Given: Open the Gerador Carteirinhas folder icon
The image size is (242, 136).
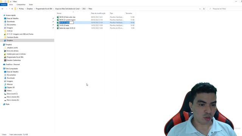Looking at the screenshot, I should [5, 60].
